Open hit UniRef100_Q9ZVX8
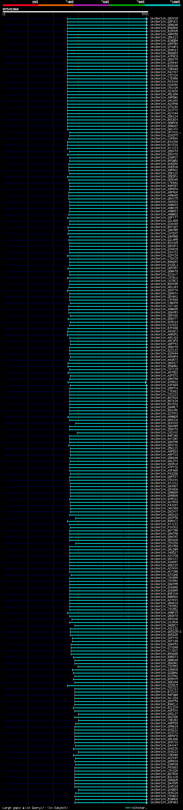This screenshot has height=810, width=183. (164, 19)
